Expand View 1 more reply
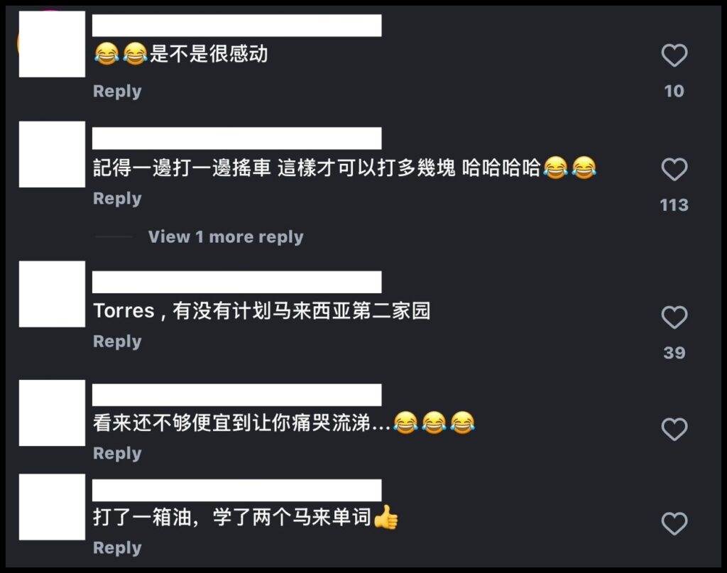Viewport: 727px width, 573px height. pyautogui.click(x=226, y=237)
